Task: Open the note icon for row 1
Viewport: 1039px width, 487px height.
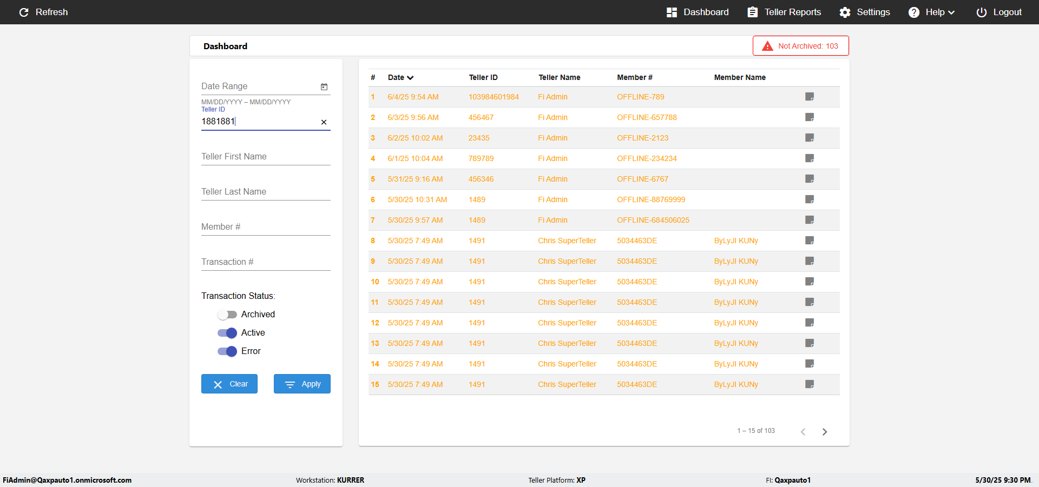Action: tap(810, 97)
